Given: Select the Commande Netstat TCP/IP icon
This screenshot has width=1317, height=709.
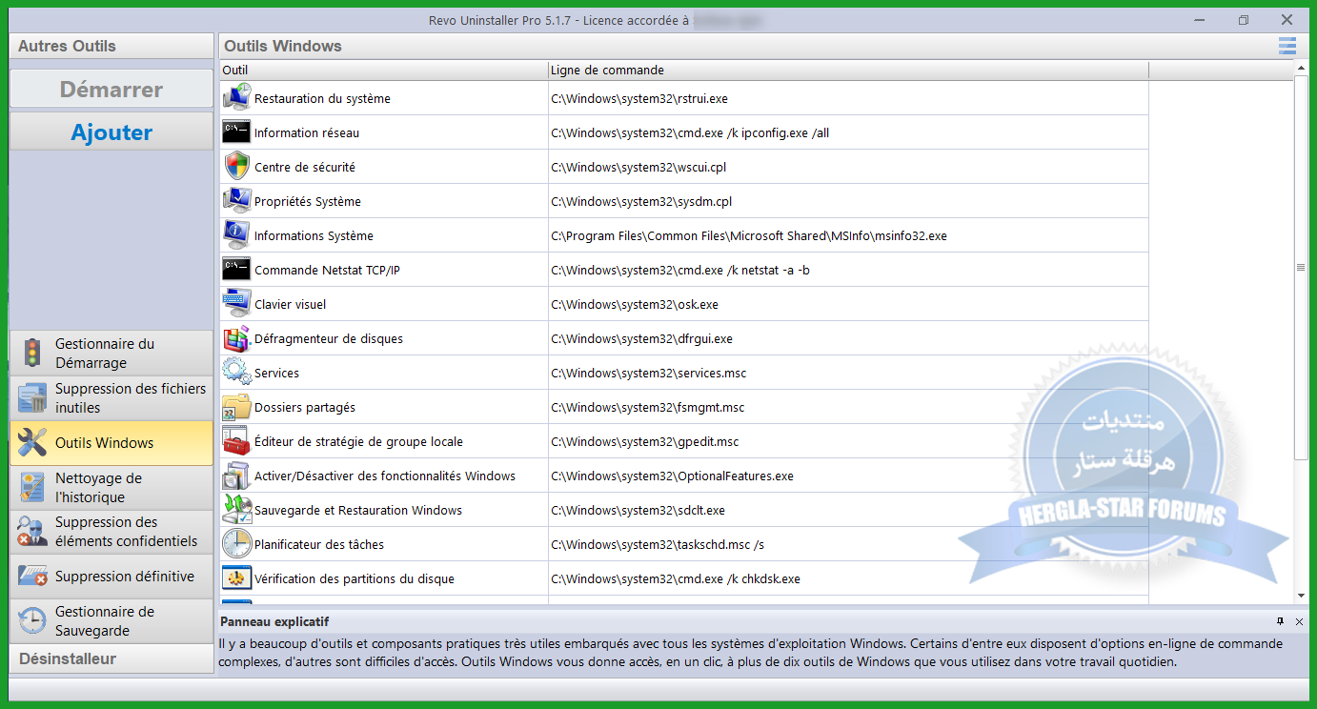Looking at the screenshot, I should 236,270.
